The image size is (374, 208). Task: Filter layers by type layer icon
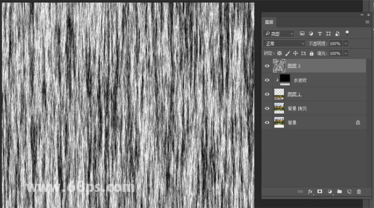[320, 34]
